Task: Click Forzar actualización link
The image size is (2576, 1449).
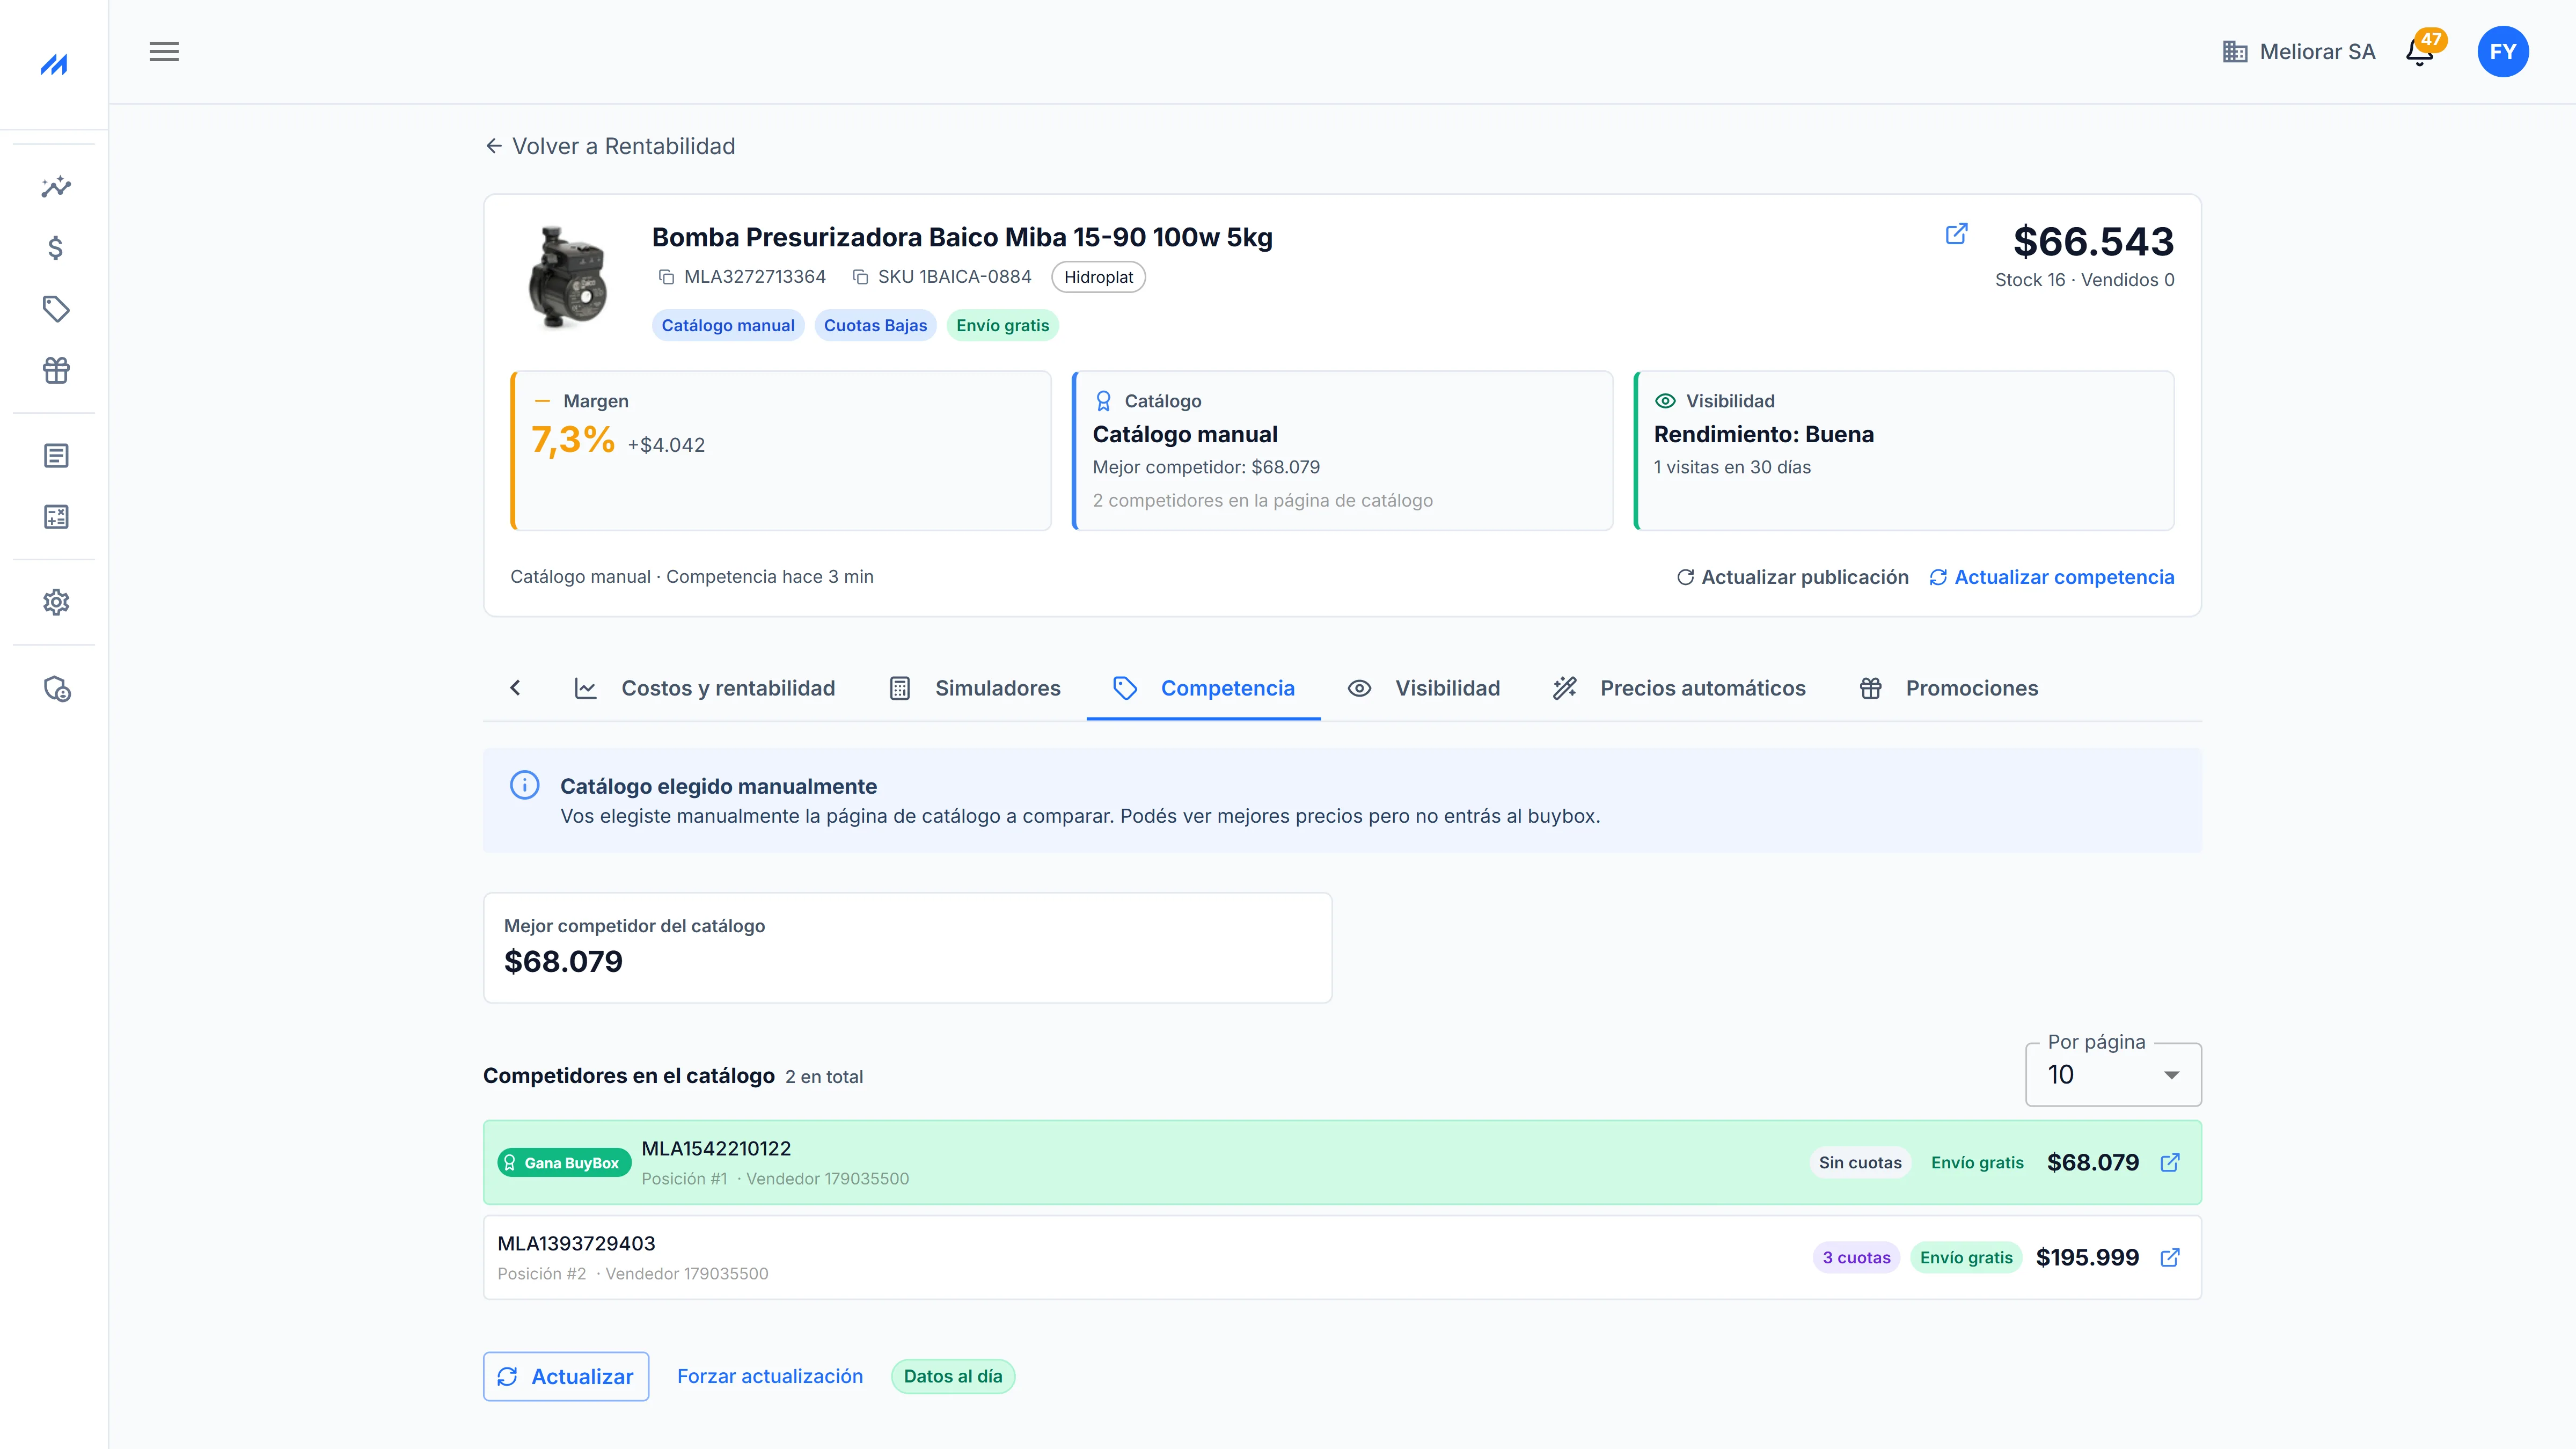Action: click(770, 1376)
